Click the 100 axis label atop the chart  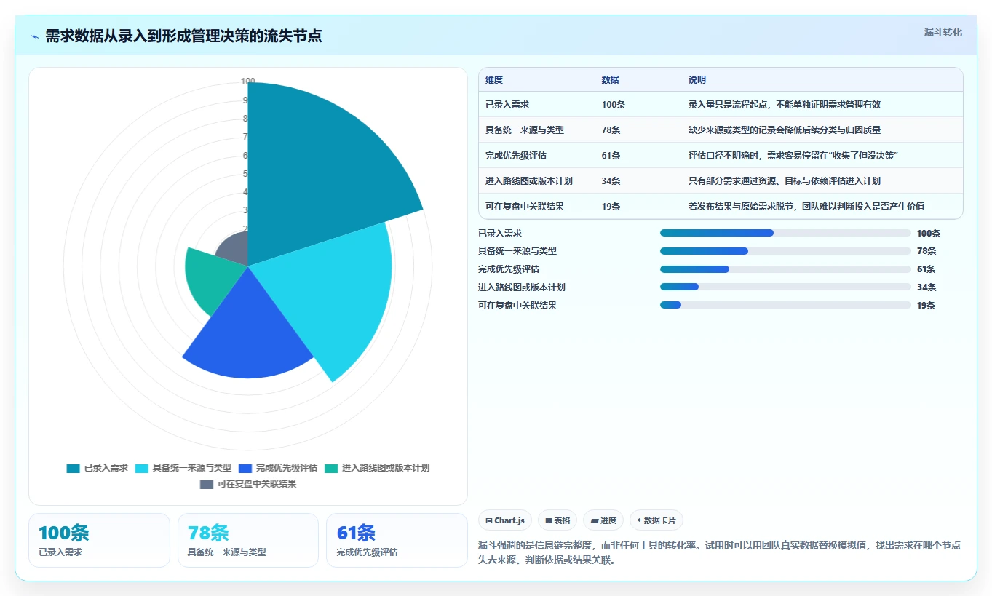point(248,82)
